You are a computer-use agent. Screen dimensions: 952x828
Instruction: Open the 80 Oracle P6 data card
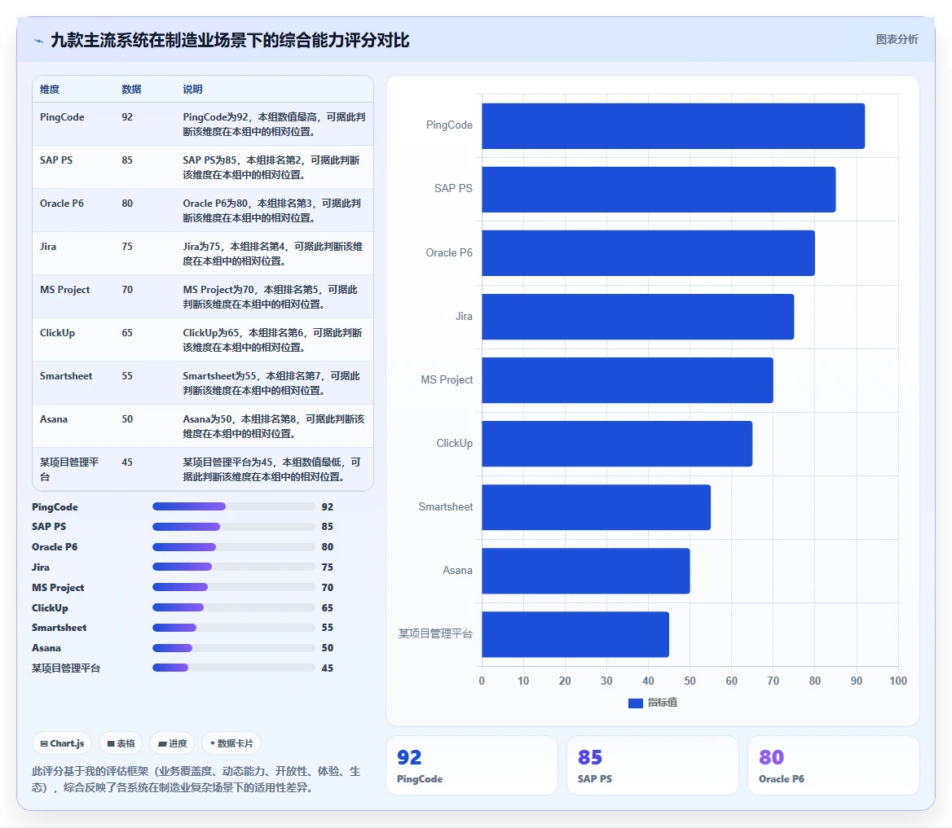point(834,765)
